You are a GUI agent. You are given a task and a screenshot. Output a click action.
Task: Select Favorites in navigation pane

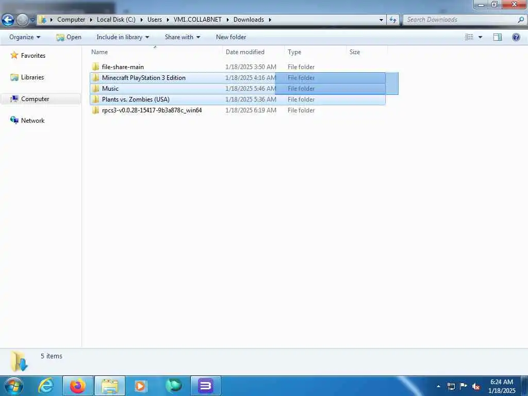pyautogui.click(x=33, y=56)
